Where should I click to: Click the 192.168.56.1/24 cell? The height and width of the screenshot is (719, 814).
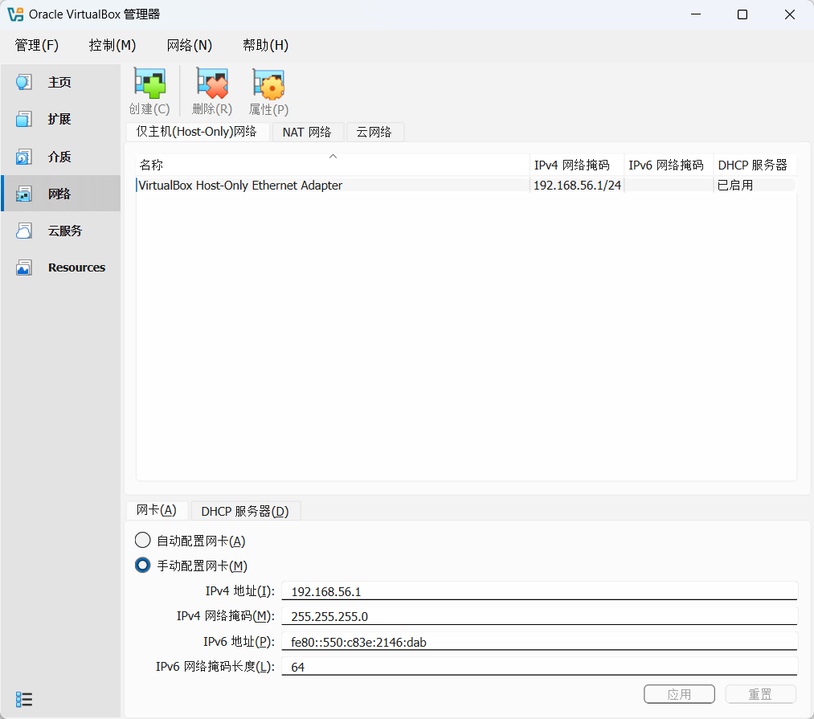click(577, 186)
